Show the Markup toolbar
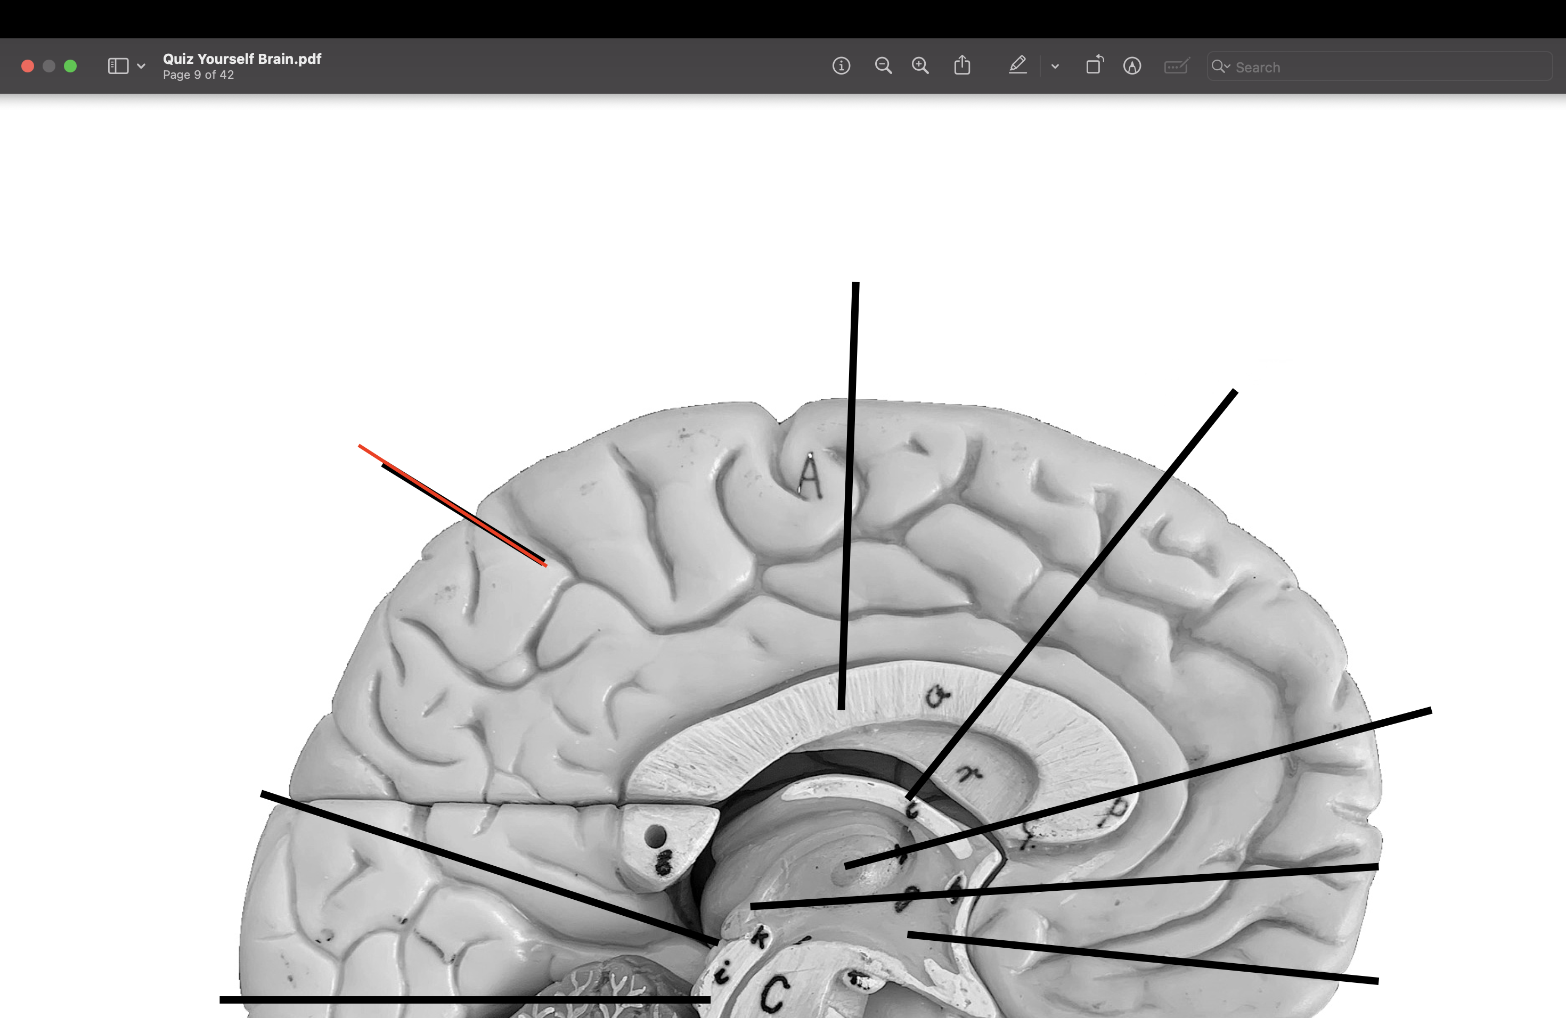Image resolution: width=1566 pixels, height=1018 pixels. (x=1132, y=66)
